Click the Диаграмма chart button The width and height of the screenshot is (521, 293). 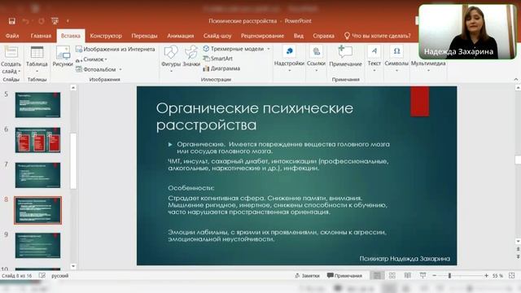pos(221,68)
